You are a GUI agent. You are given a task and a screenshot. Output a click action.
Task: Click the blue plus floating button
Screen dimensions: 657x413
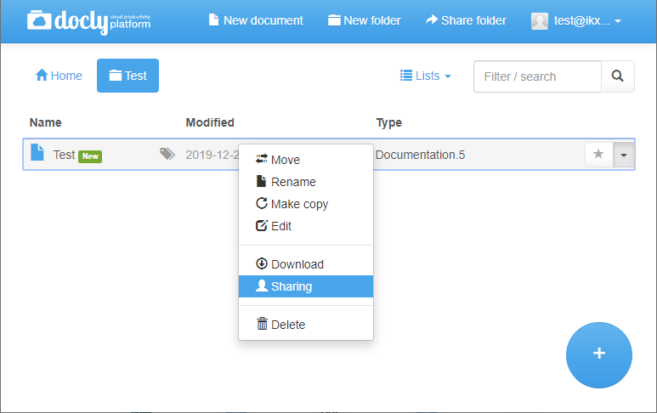[598, 354]
